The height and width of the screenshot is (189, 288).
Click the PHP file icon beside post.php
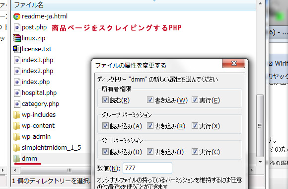17,27
